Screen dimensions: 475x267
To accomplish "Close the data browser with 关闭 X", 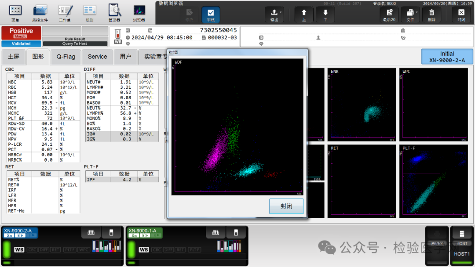I will click(x=461, y=15).
